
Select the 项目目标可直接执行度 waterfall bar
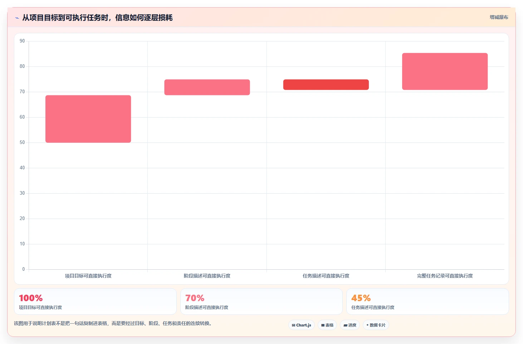coord(88,119)
